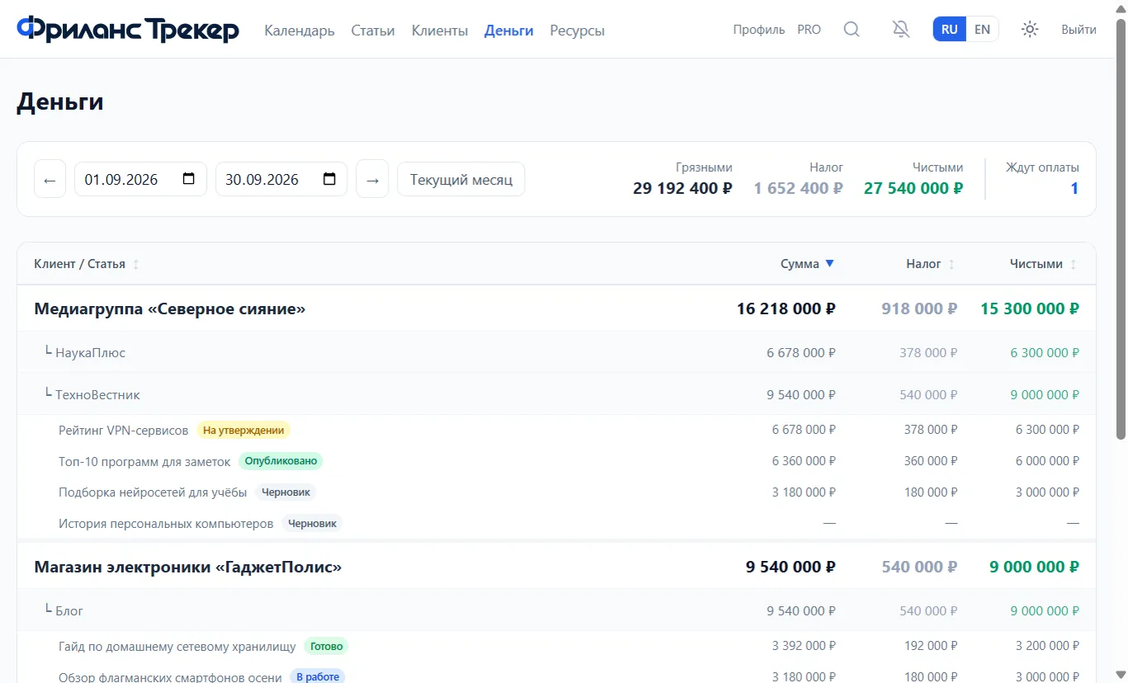Go to previous period with left arrow
Viewport: 1128px width, 683px height.
pyautogui.click(x=50, y=180)
